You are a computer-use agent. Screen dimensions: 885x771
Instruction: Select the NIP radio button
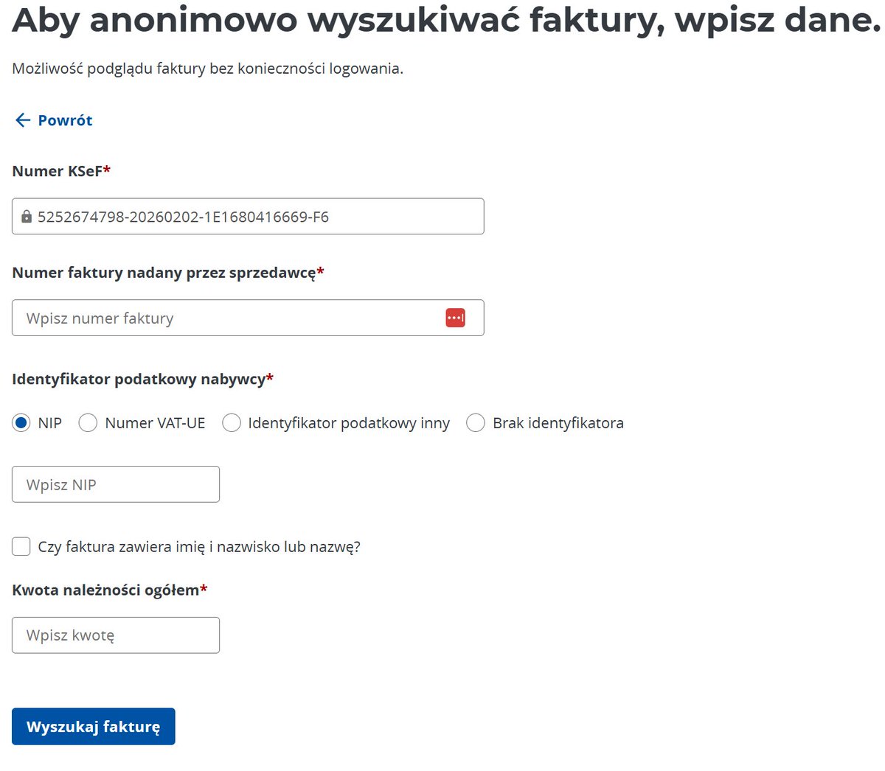pos(21,422)
